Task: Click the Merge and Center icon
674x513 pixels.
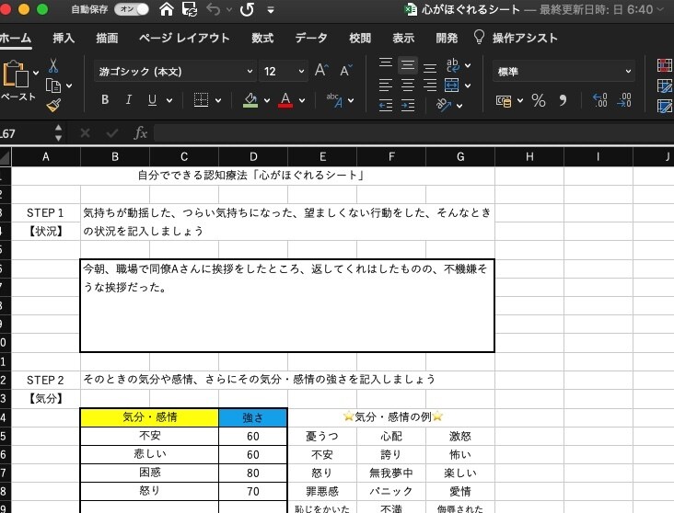Action: (x=452, y=85)
